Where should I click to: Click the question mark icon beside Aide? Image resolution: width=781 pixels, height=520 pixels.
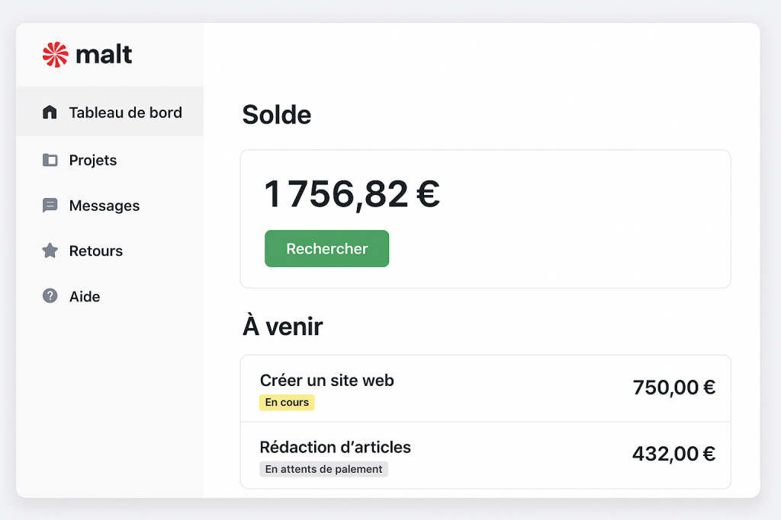pos(50,296)
